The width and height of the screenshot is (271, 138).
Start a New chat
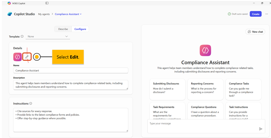(x=255, y=32)
